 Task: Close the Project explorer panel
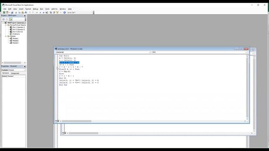[x=25, y=16]
